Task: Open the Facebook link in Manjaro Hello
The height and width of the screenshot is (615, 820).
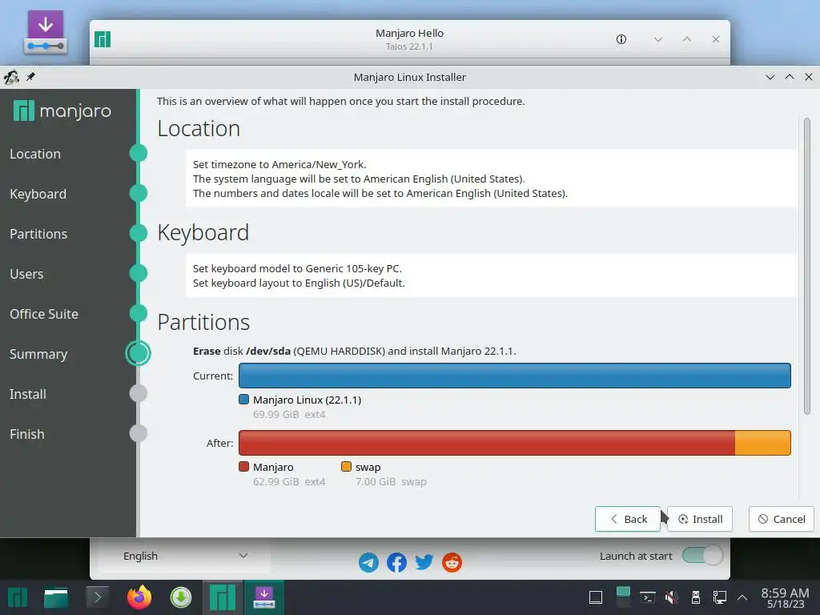Action: 396,563
